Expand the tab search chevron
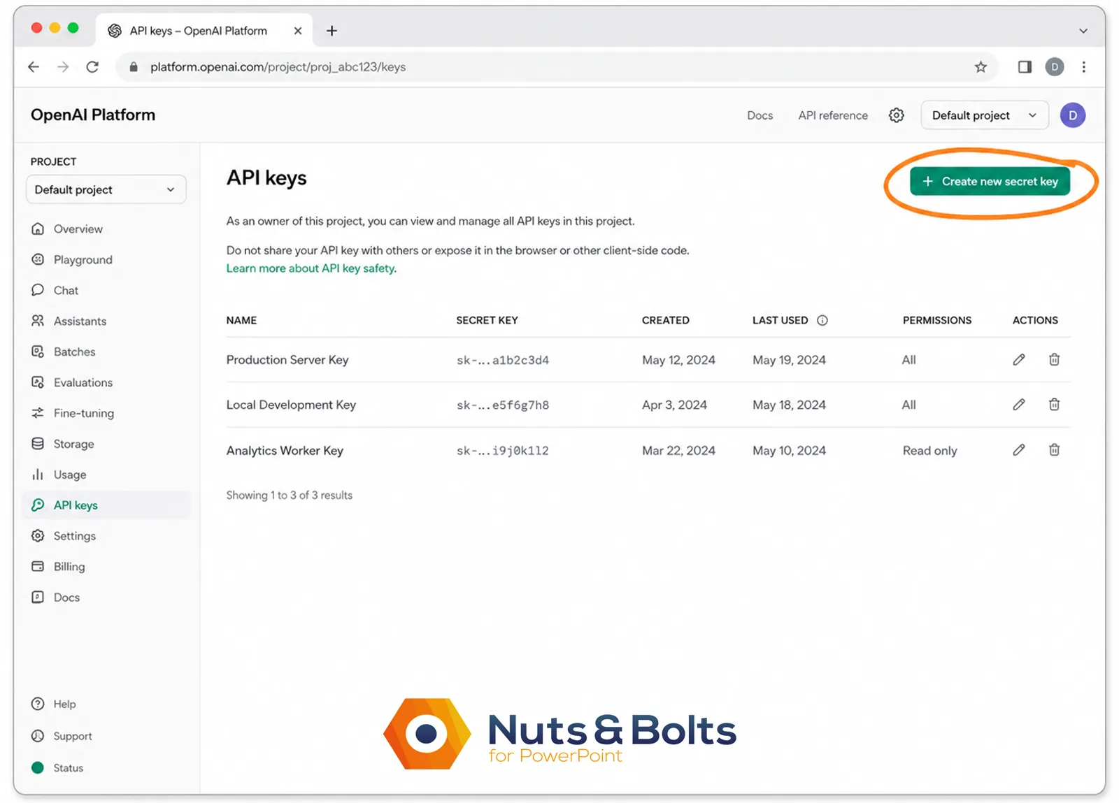This screenshot has width=1119, height=803. click(1083, 31)
